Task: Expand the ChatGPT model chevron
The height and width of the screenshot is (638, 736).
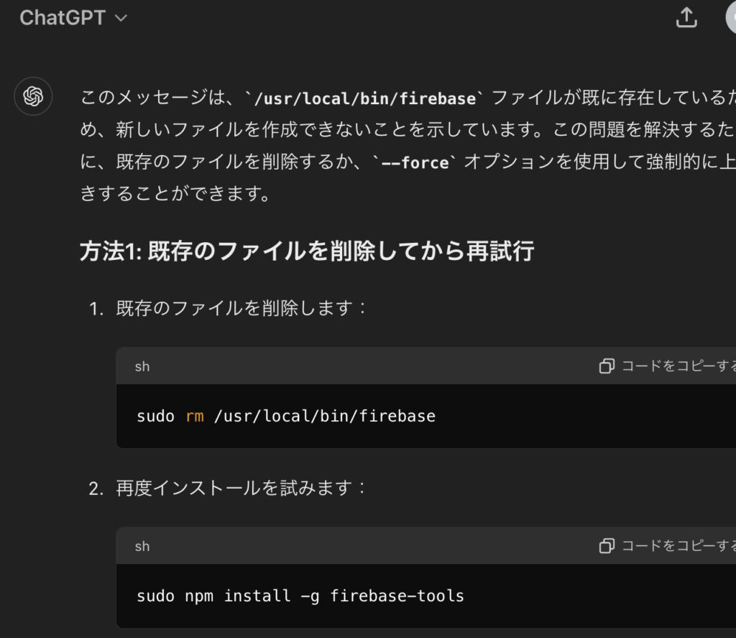Action: point(121,18)
